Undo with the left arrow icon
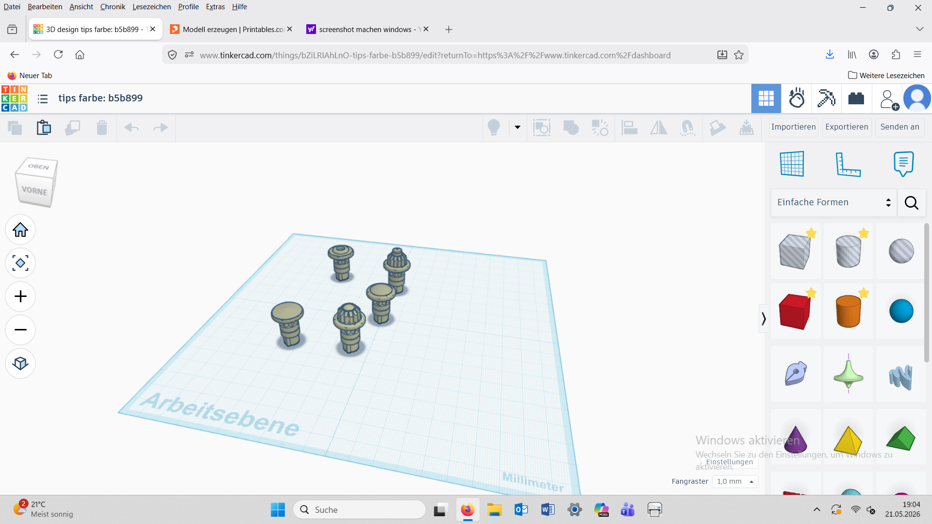932x524 pixels. (x=132, y=128)
